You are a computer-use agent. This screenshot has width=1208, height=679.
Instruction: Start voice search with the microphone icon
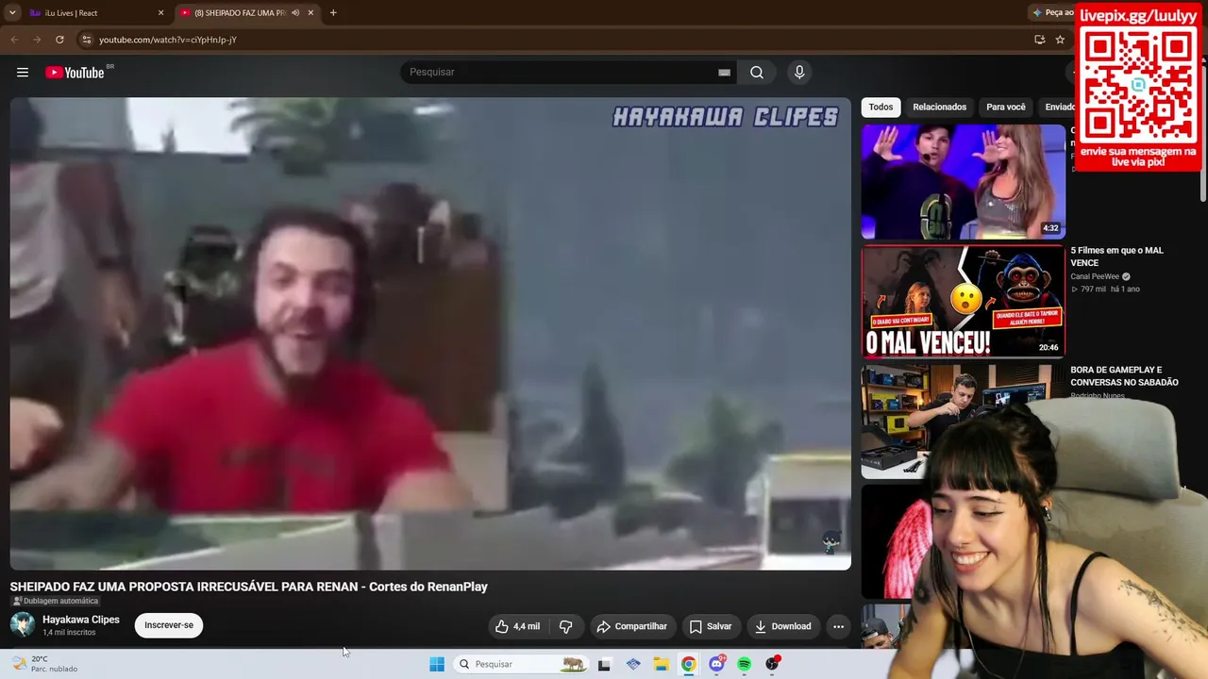point(799,73)
